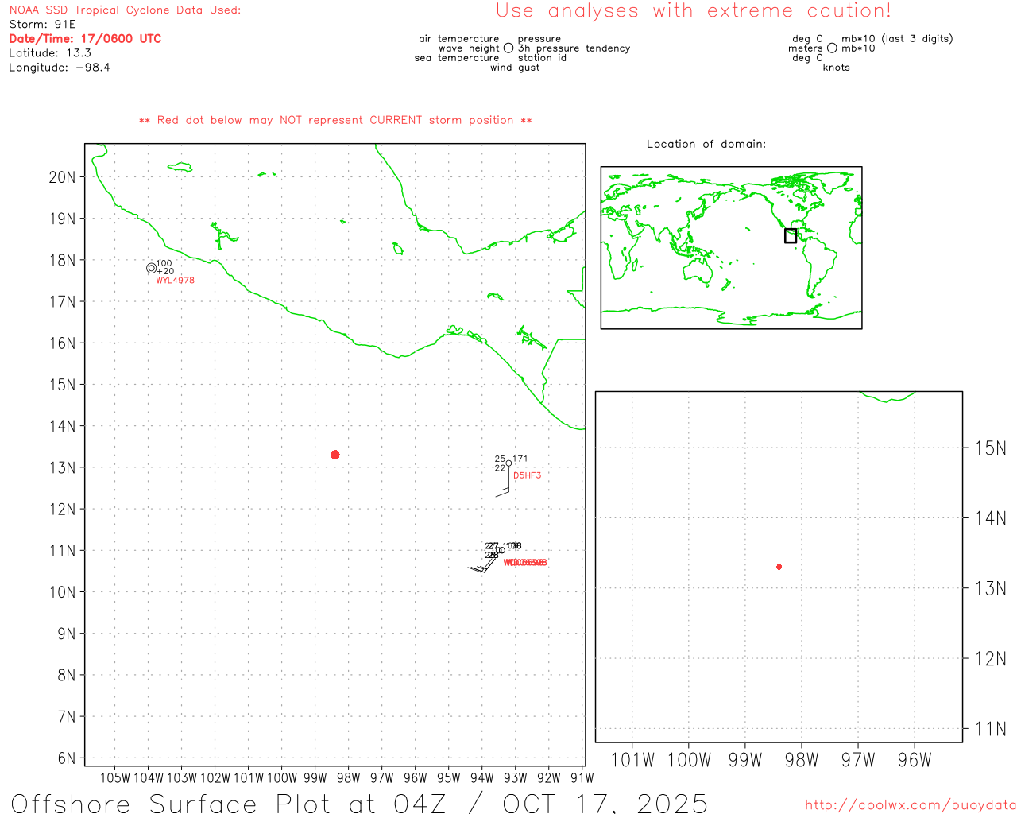This screenshot has width=1017, height=814.
Task: Click the 'Date/Time: 17/0600 UTC' text
Action: pos(85,38)
